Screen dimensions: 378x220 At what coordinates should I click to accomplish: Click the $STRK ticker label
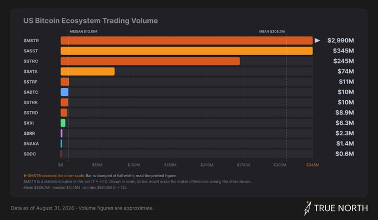(x=31, y=102)
